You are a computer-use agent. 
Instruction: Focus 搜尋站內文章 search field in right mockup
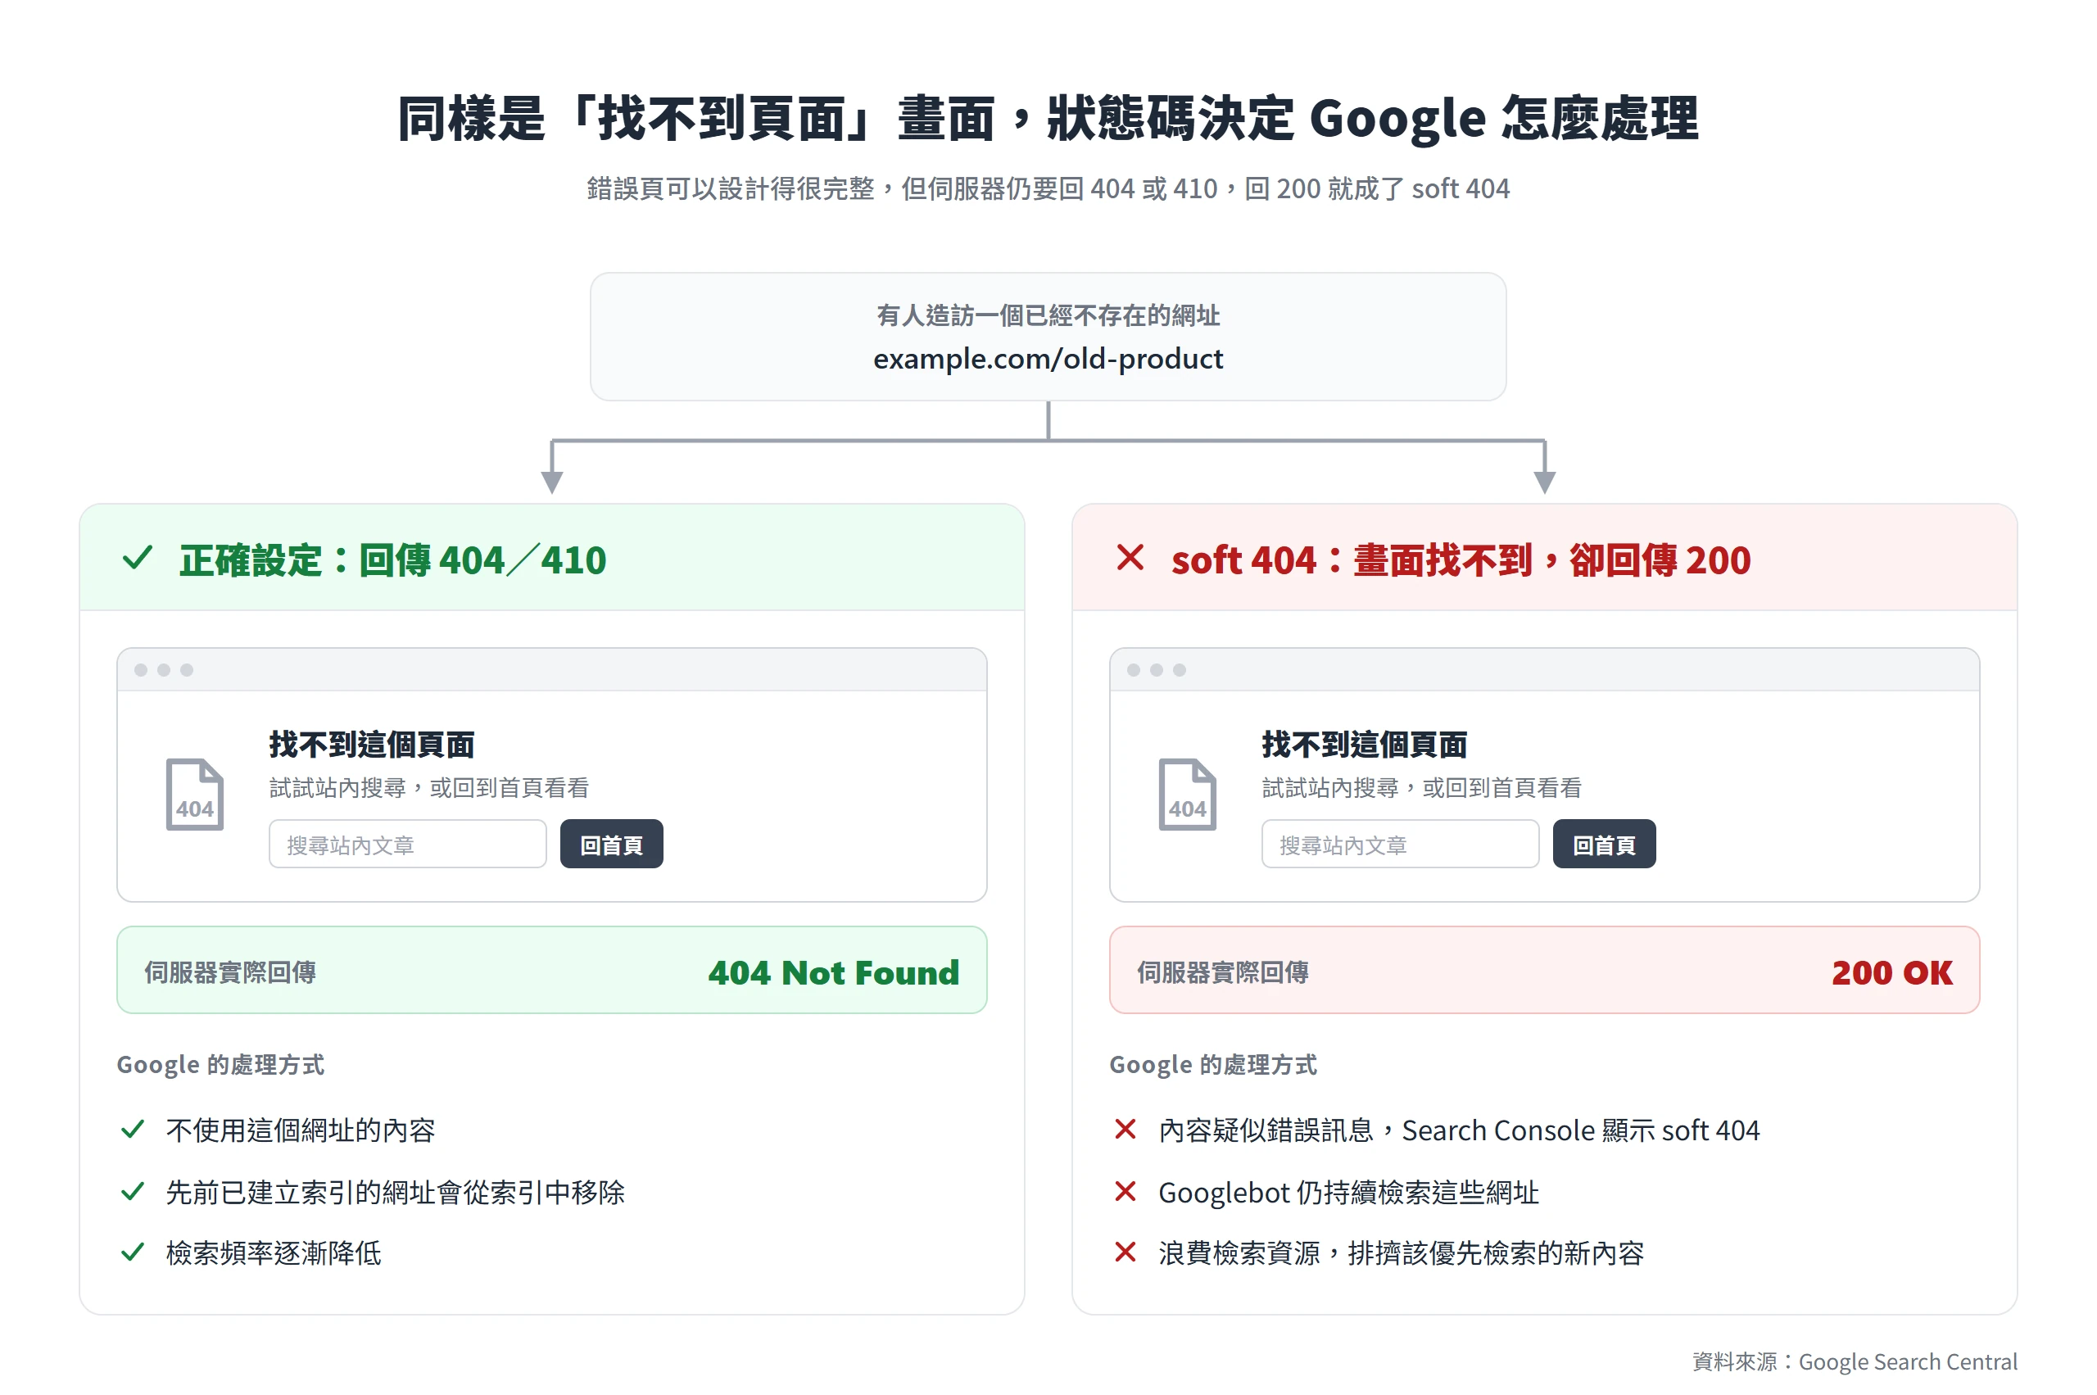click(1399, 844)
